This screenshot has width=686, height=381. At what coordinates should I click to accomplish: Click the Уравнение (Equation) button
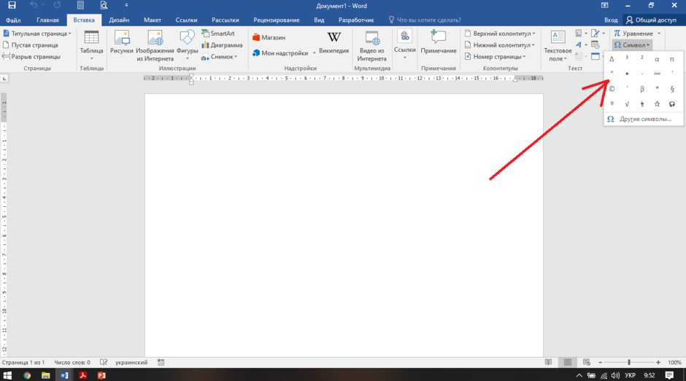click(633, 34)
